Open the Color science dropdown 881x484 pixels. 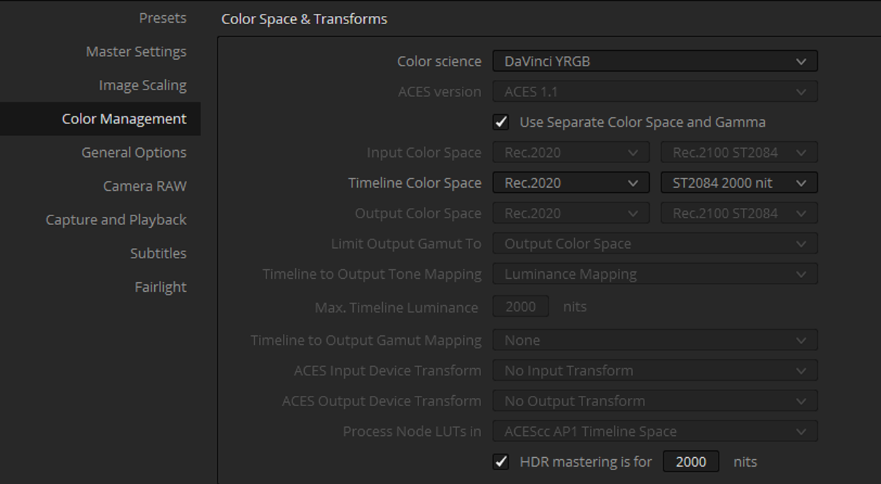(655, 61)
